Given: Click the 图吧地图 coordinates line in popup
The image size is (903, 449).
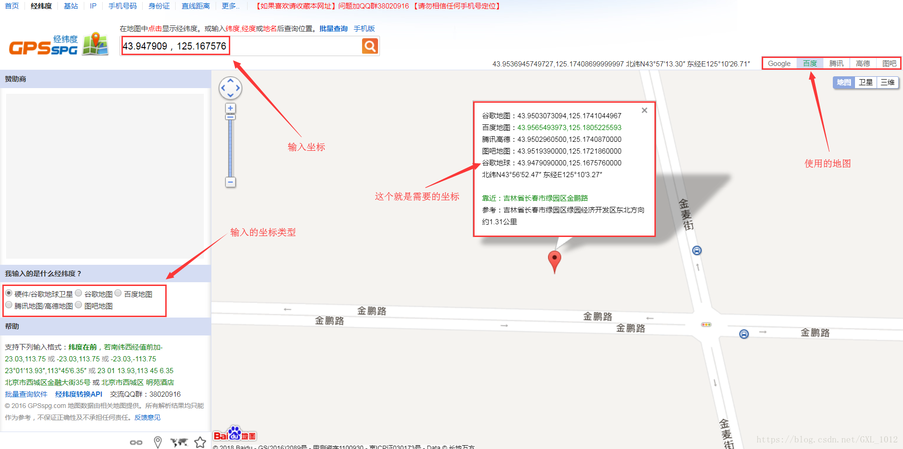Looking at the screenshot, I should click(552, 151).
